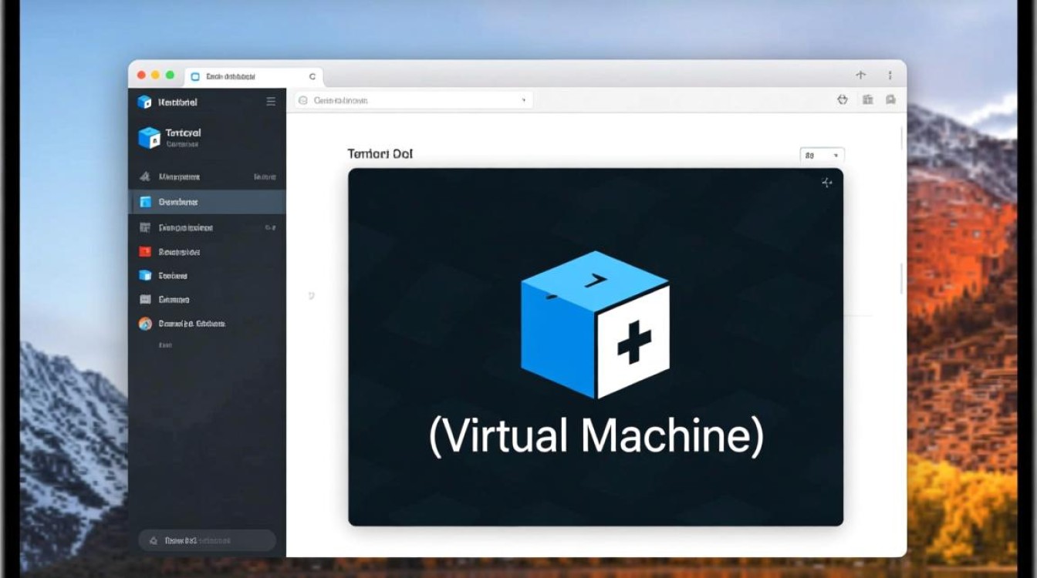This screenshot has height=578, width=1037.
Task: Click the middle icon in the top-right toolbar
Action: [868, 99]
